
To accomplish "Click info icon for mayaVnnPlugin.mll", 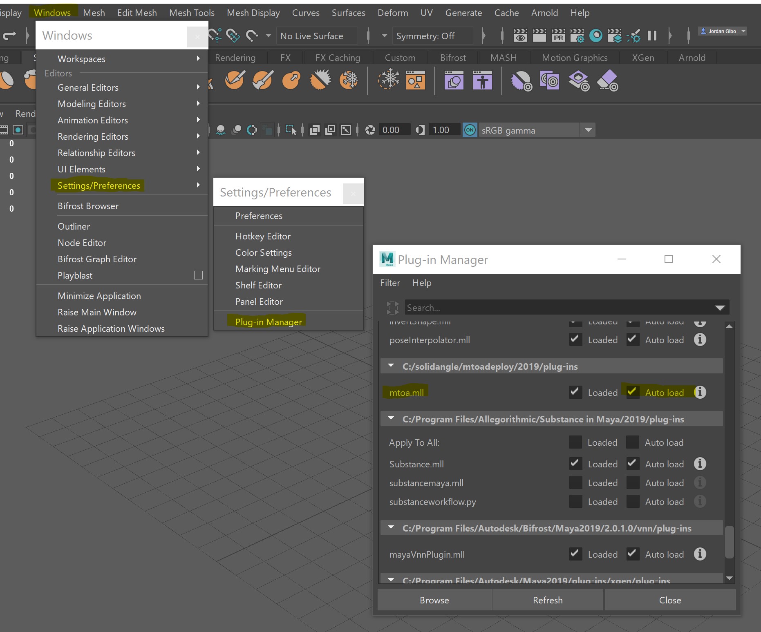I will [x=700, y=554].
